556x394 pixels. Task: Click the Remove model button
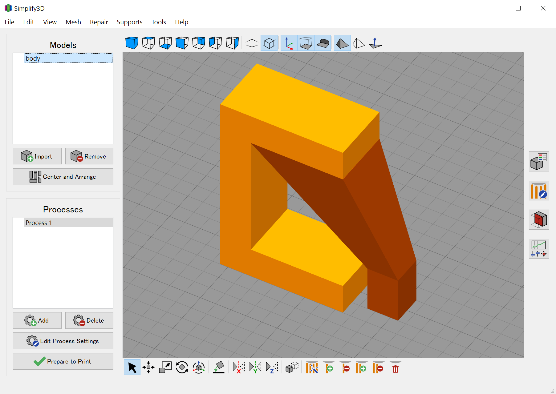point(89,156)
